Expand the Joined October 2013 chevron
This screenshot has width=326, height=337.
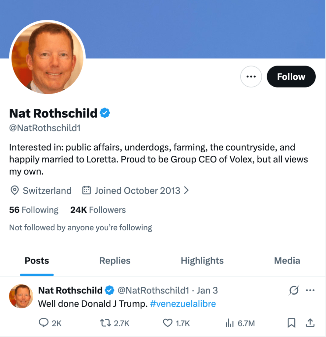coord(186,190)
